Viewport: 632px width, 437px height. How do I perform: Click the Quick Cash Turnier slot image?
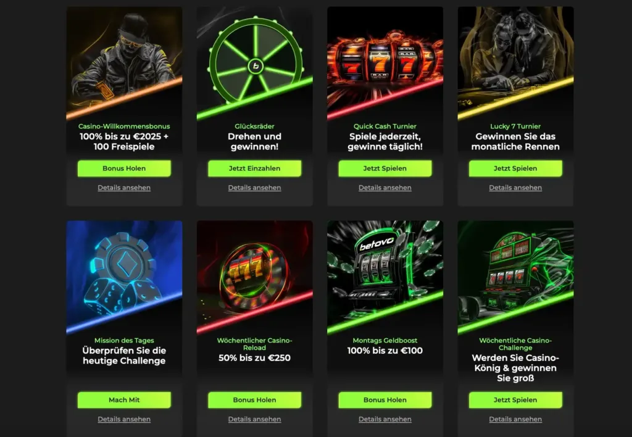click(x=385, y=64)
